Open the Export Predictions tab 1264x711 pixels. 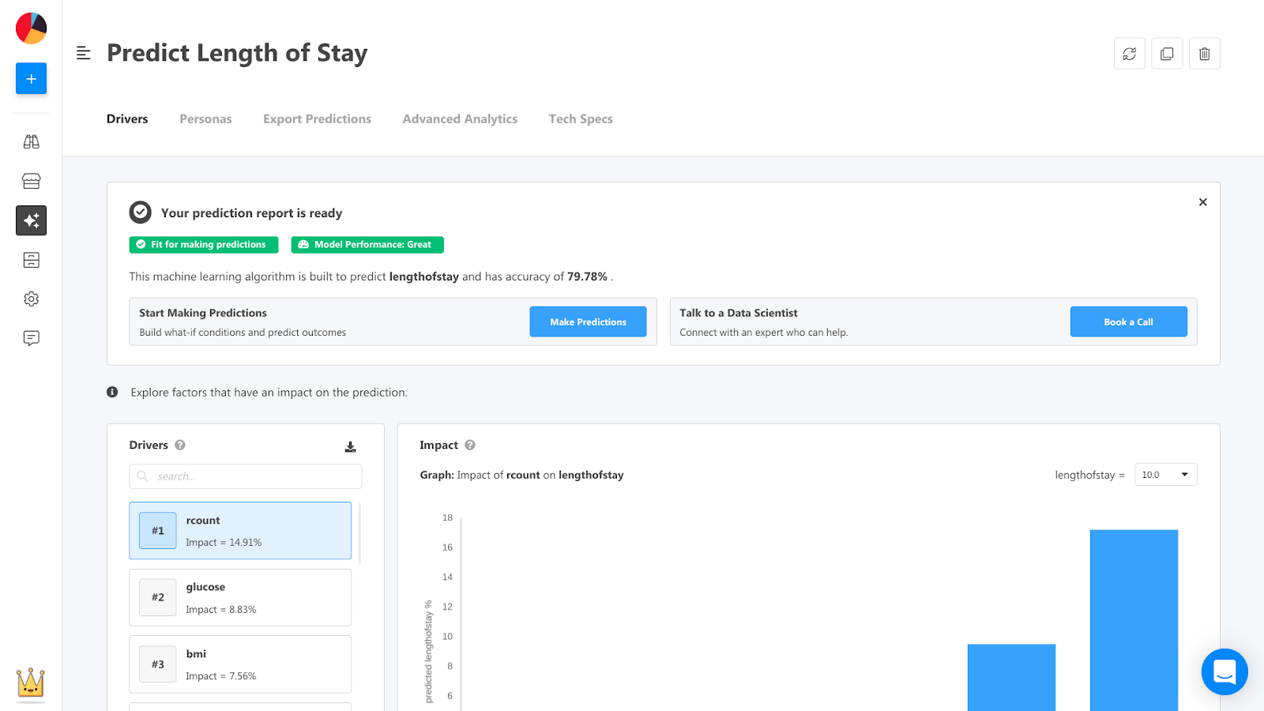[317, 118]
